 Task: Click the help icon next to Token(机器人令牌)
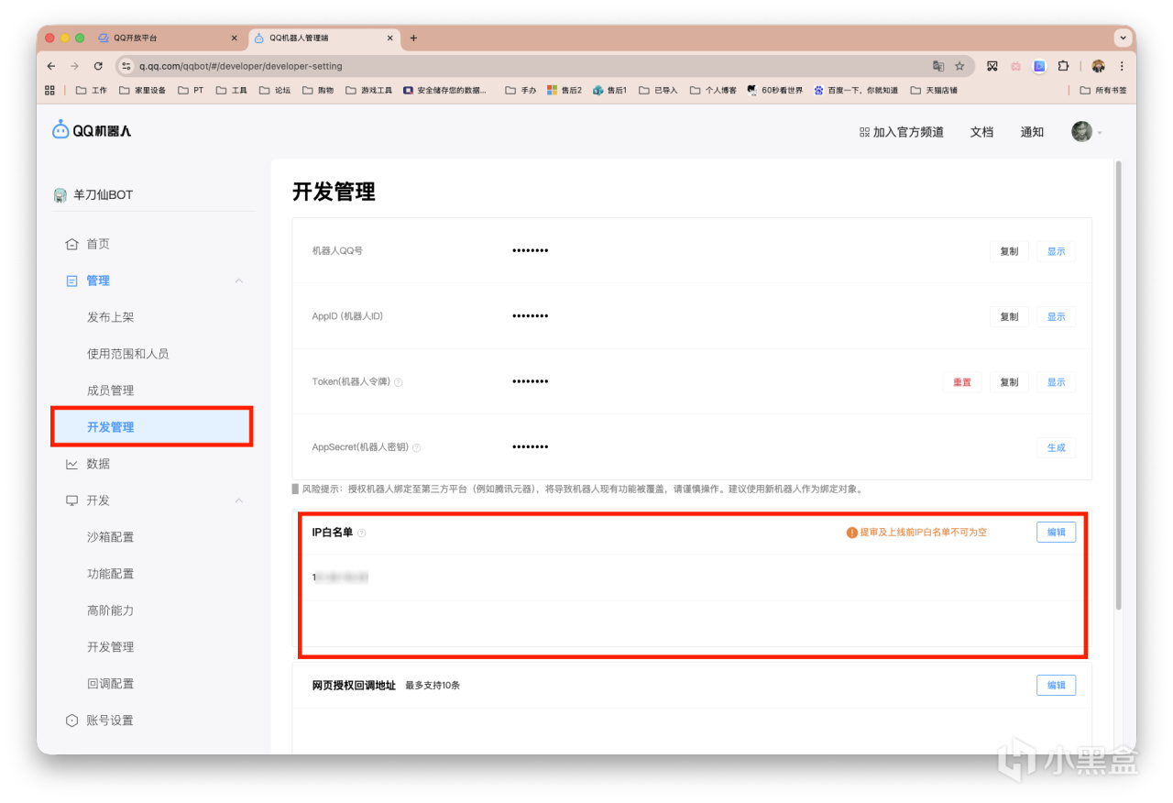pyautogui.click(x=399, y=382)
